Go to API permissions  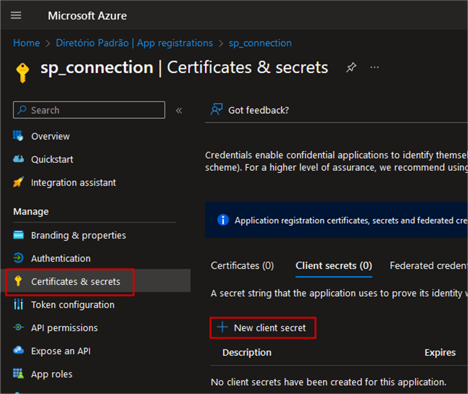click(64, 328)
